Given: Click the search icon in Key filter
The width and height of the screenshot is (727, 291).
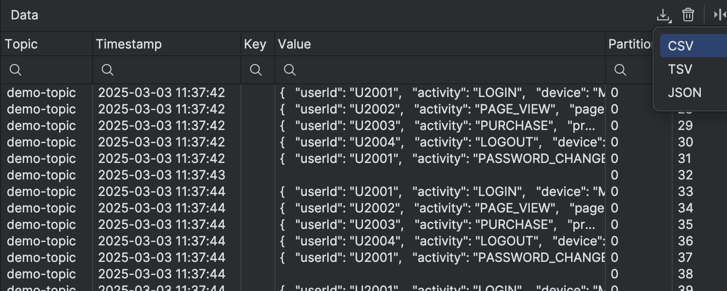Looking at the screenshot, I should (x=256, y=70).
